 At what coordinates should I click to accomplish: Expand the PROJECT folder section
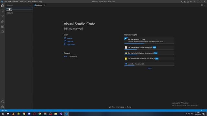tap(19, 8)
